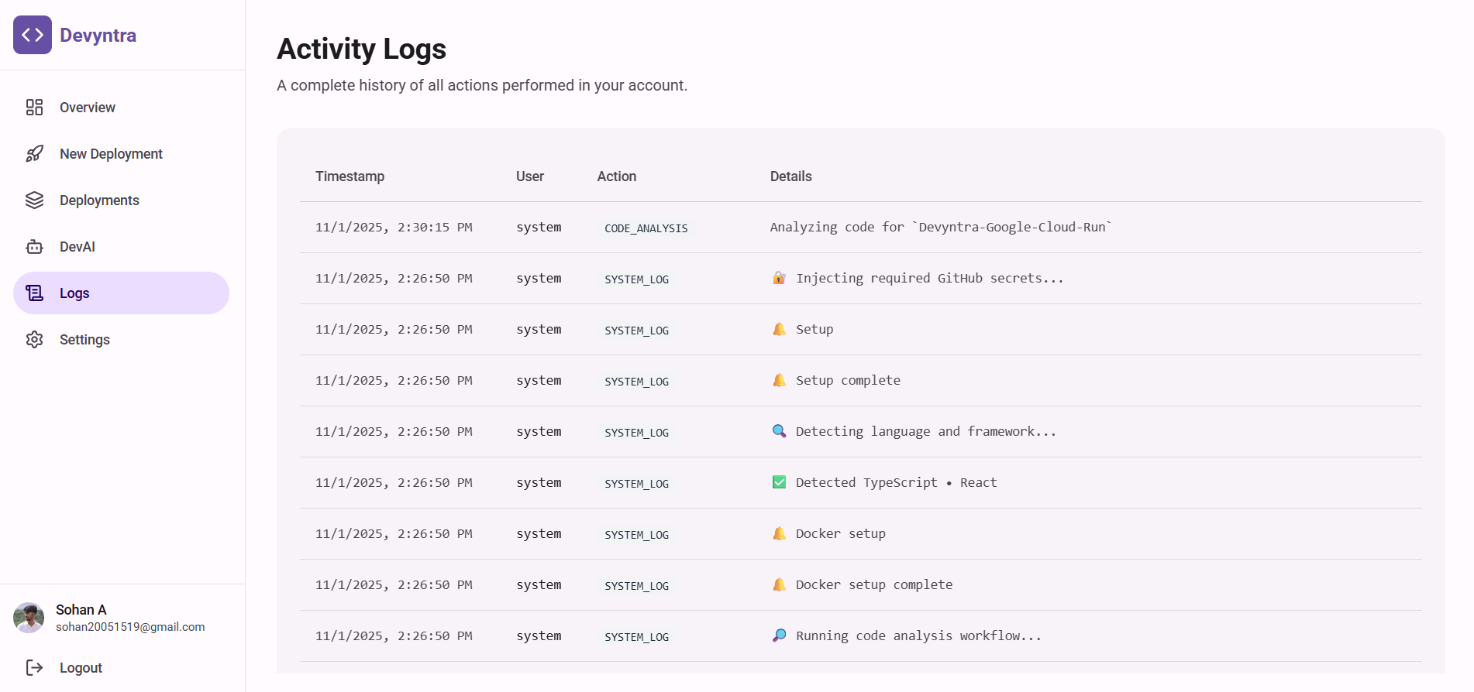1474x692 pixels.
Task: Click the Overview grid icon
Action: pos(34,108)
